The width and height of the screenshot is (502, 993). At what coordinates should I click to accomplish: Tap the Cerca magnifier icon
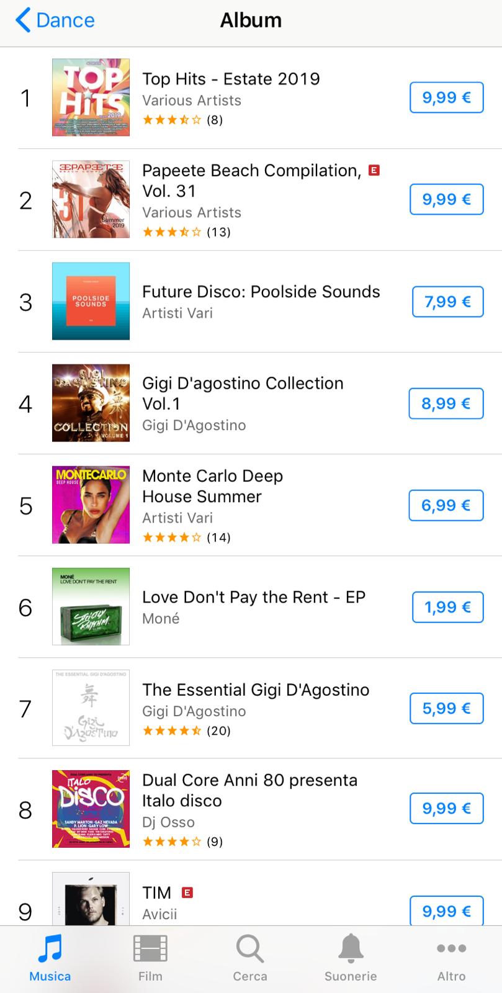coord(250,948)
